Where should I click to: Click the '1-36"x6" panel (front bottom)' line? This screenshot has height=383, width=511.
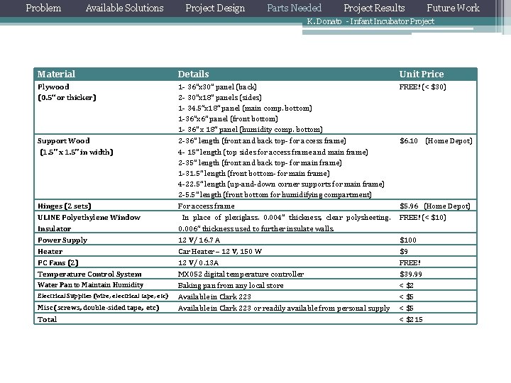click(x=228, y=119)
